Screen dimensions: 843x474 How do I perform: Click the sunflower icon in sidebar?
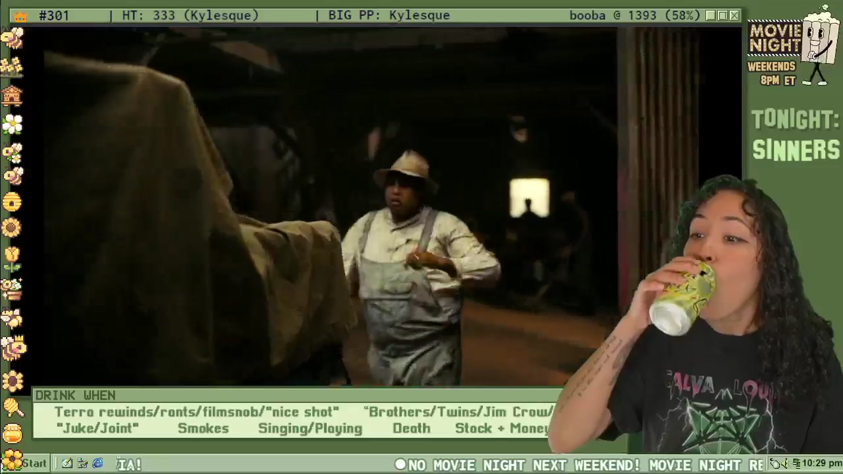(x=12, y=228)
